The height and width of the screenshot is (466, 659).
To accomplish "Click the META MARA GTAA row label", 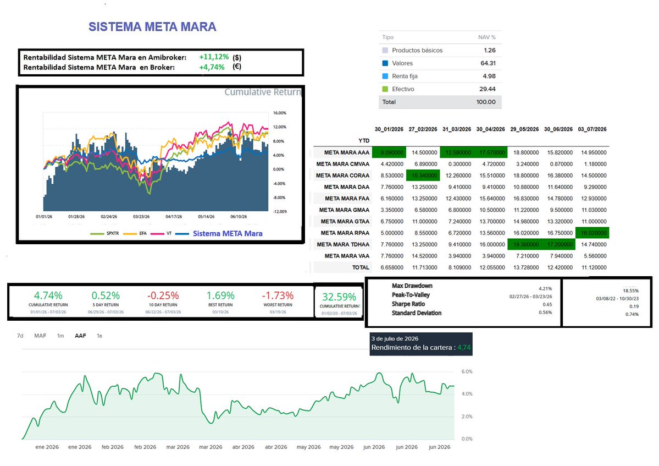I will [345, 221].
